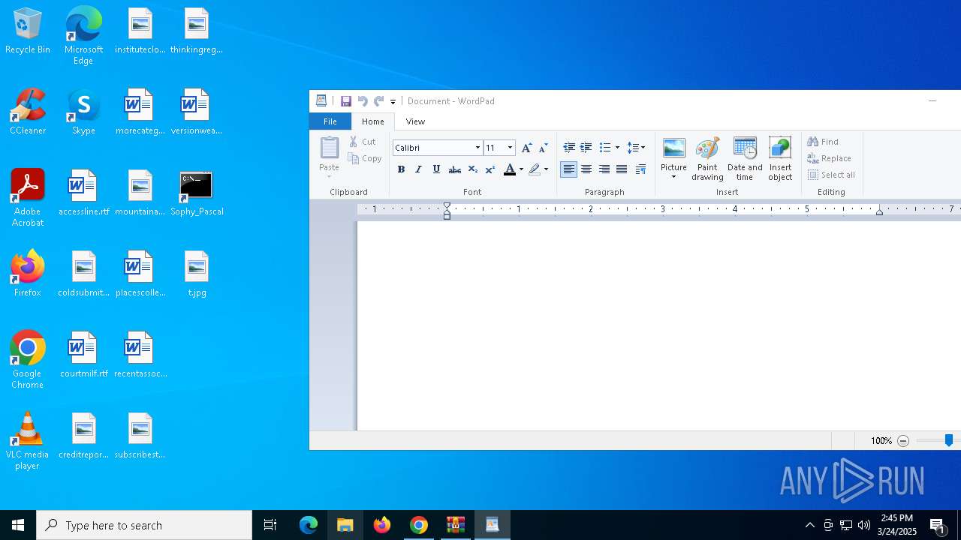Click Select all in Editing group
The width and height of the screenshot is (961, 540).
coord(832,175)
